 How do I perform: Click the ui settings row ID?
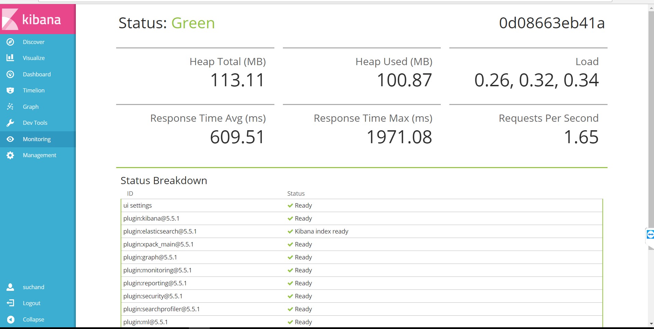(137, 206)
